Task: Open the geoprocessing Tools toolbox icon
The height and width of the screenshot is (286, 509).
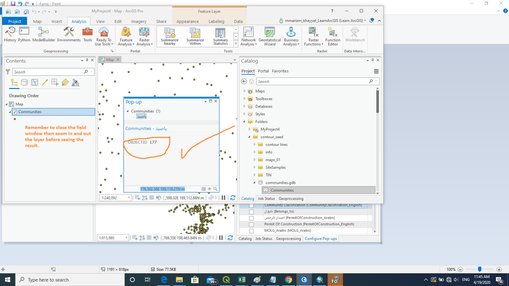Action: click(x=87, y=34)
